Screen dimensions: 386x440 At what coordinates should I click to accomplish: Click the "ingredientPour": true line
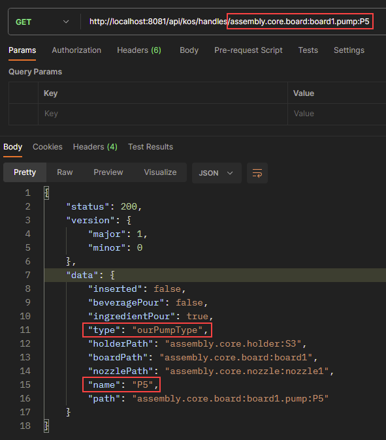[150, 317]
